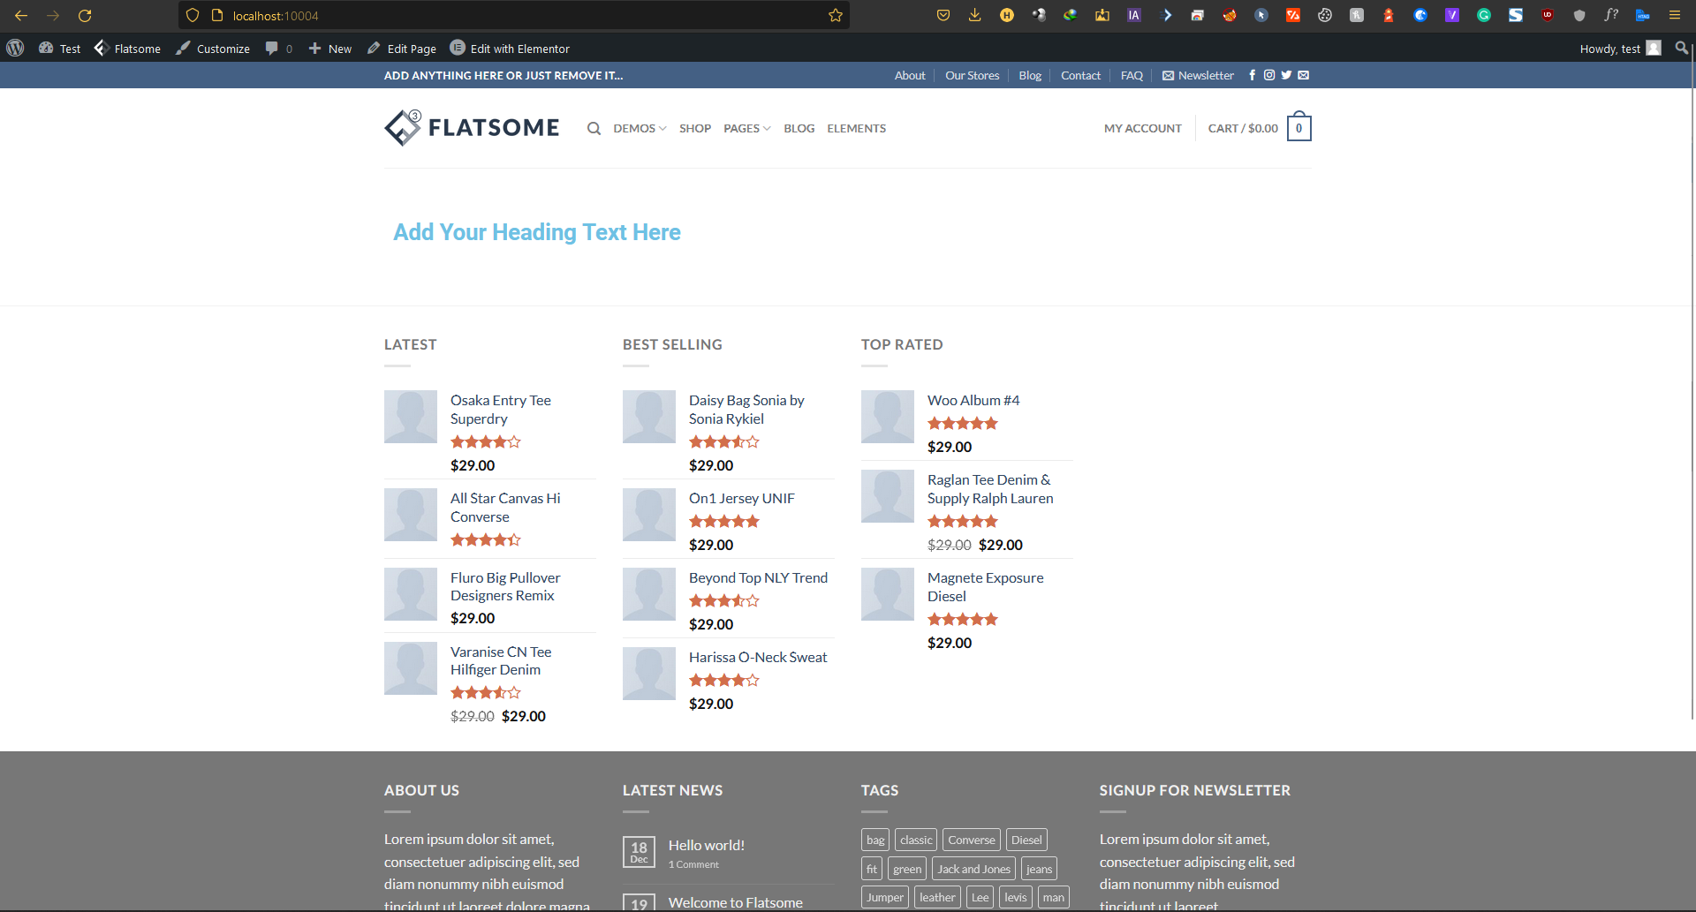1696x912 pixels.
Task: Expand the Demos dropdown menu
Action: [x=640, y=129]
